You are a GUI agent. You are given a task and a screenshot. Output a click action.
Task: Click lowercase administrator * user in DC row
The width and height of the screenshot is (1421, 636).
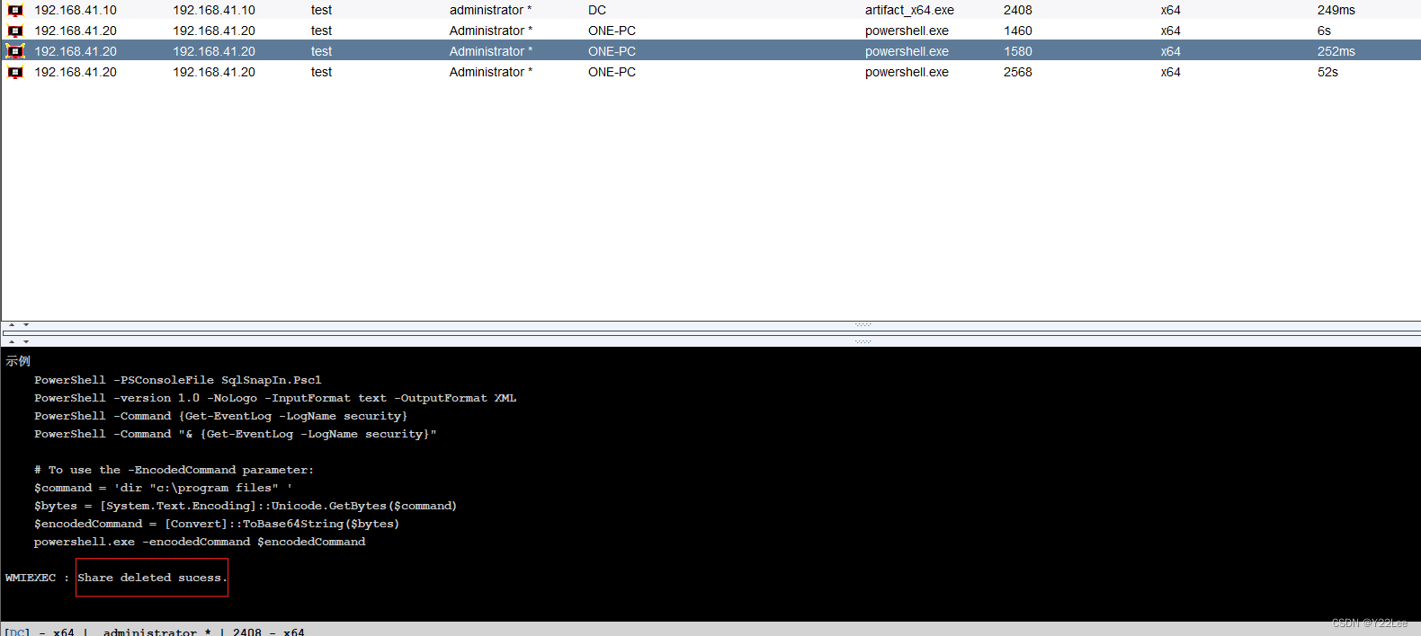tap(490, 10)
